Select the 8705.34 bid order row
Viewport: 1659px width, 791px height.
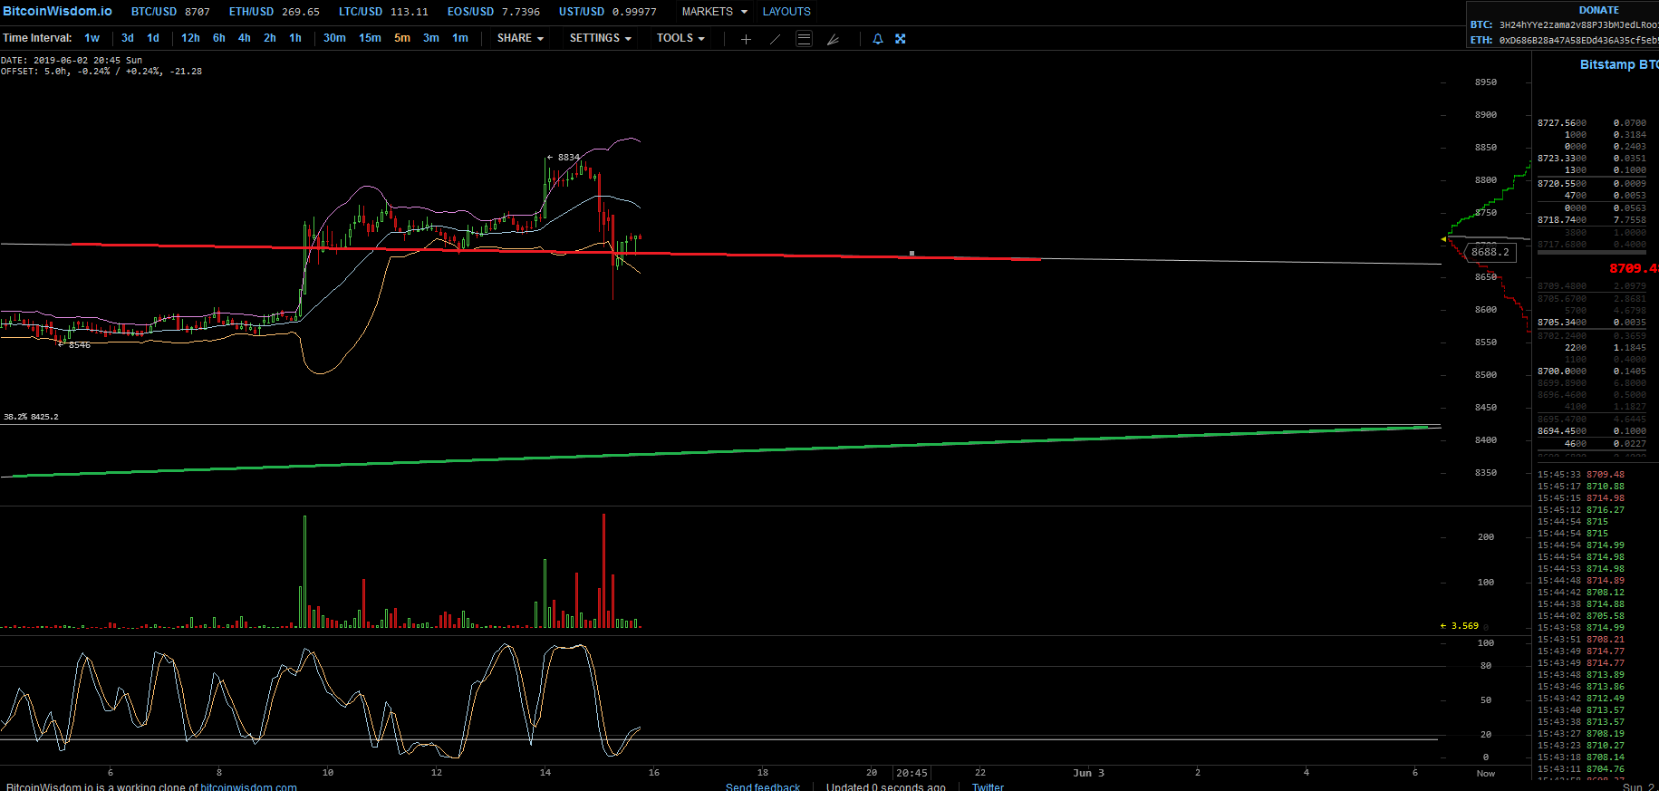[1592, 323]
